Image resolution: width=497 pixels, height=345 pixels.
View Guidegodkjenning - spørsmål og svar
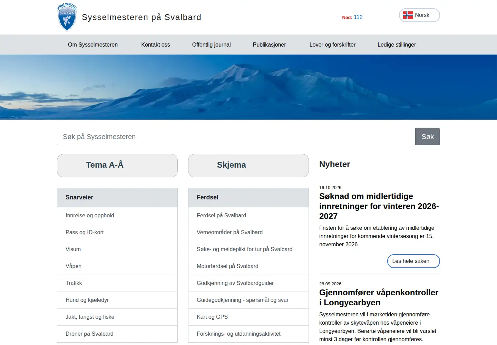click(x=248, y=300)
